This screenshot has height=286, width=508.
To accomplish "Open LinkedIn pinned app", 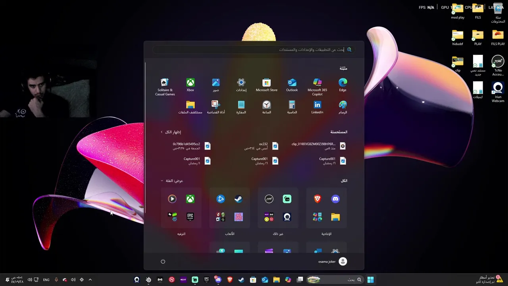I will click(x=317, y=107).
